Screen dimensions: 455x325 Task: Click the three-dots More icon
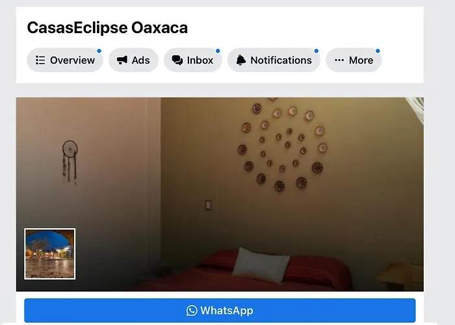(x=339, y=60)
